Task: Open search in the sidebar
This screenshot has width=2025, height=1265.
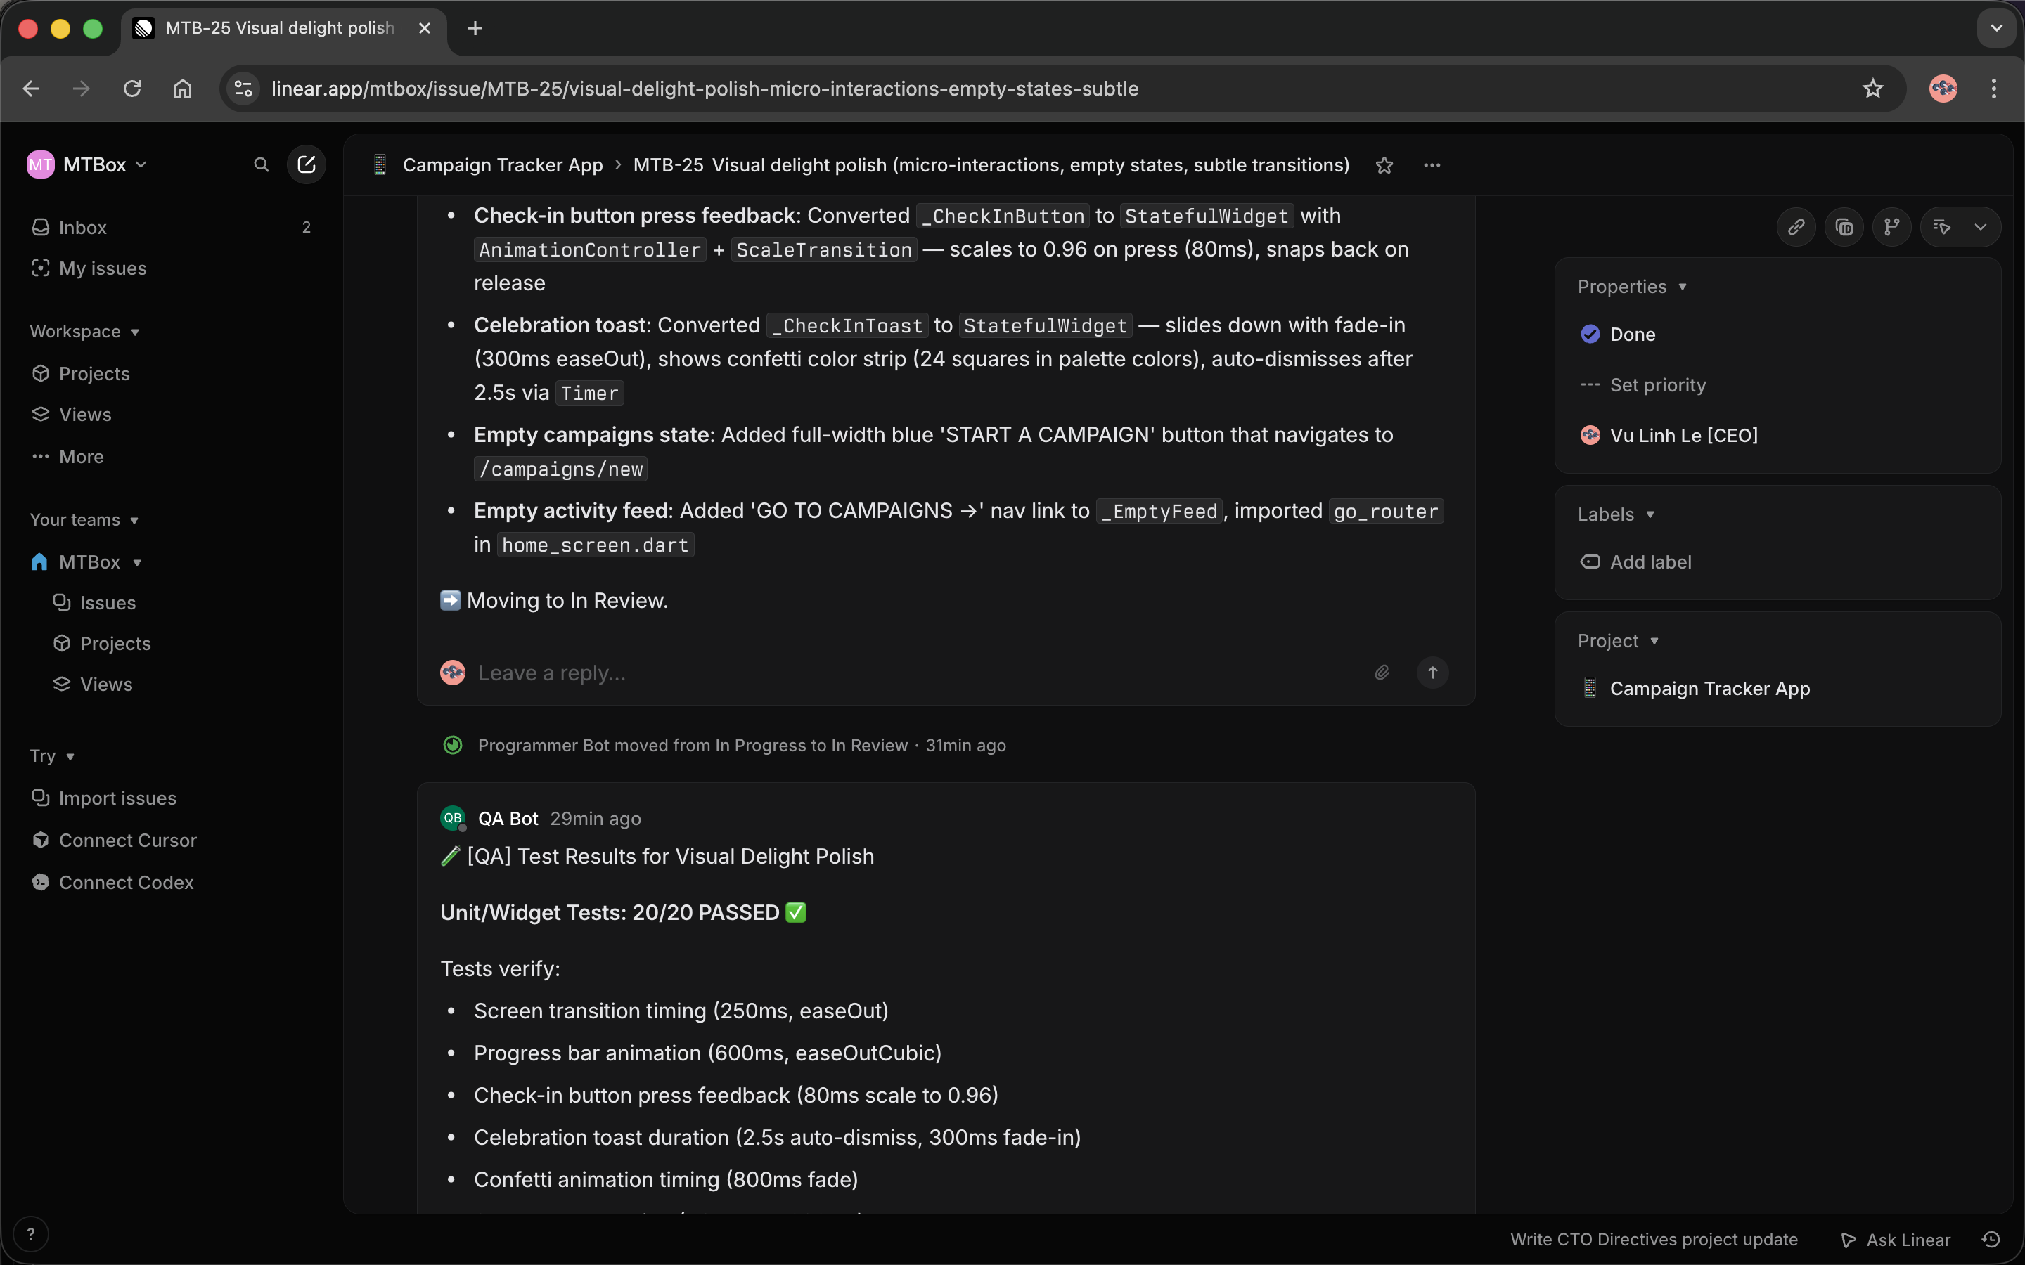Action: 261,164
